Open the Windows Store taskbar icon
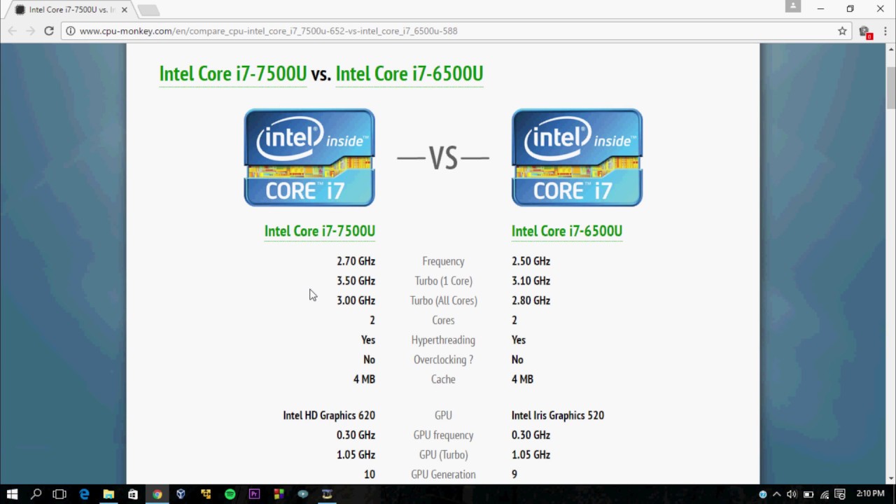896x504 pixels. [133, 494]
